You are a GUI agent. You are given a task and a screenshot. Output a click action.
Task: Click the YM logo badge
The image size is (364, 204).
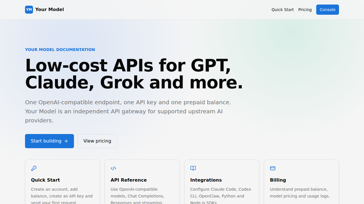point(29,10)
